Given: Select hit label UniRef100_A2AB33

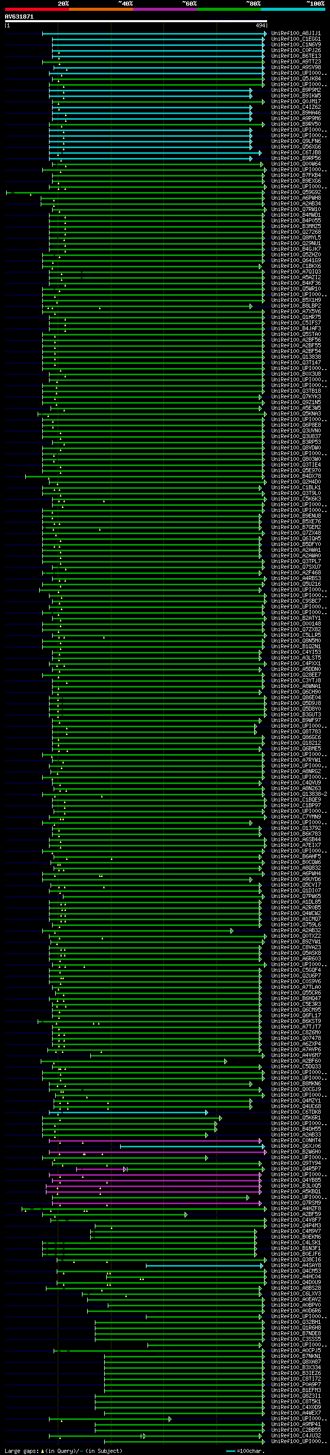Looking at the screenshot, I should pyautogui.click(x=295, y=1135).
